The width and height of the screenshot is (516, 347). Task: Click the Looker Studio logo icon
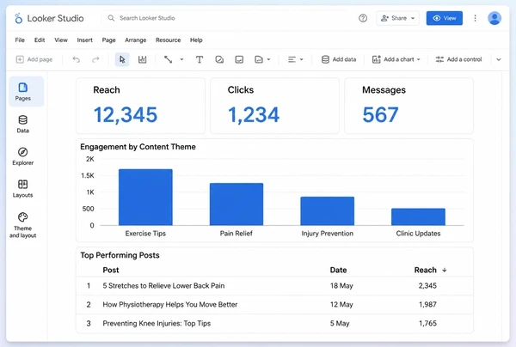point(18,18)
